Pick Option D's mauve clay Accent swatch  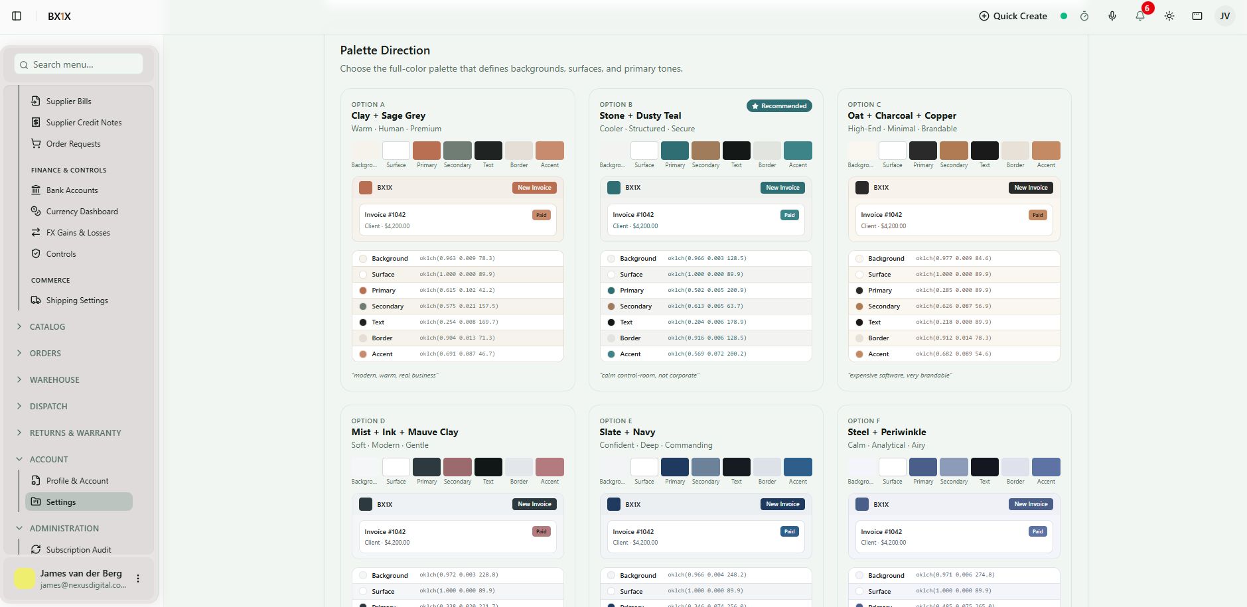pyautogui.click(x=550, y=467)
